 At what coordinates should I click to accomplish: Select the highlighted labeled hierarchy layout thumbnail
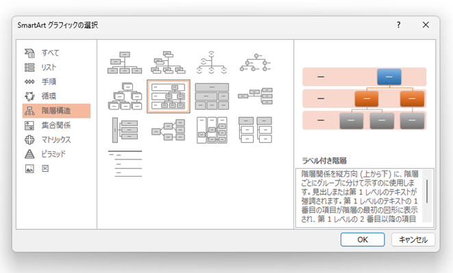coord(169,96)
